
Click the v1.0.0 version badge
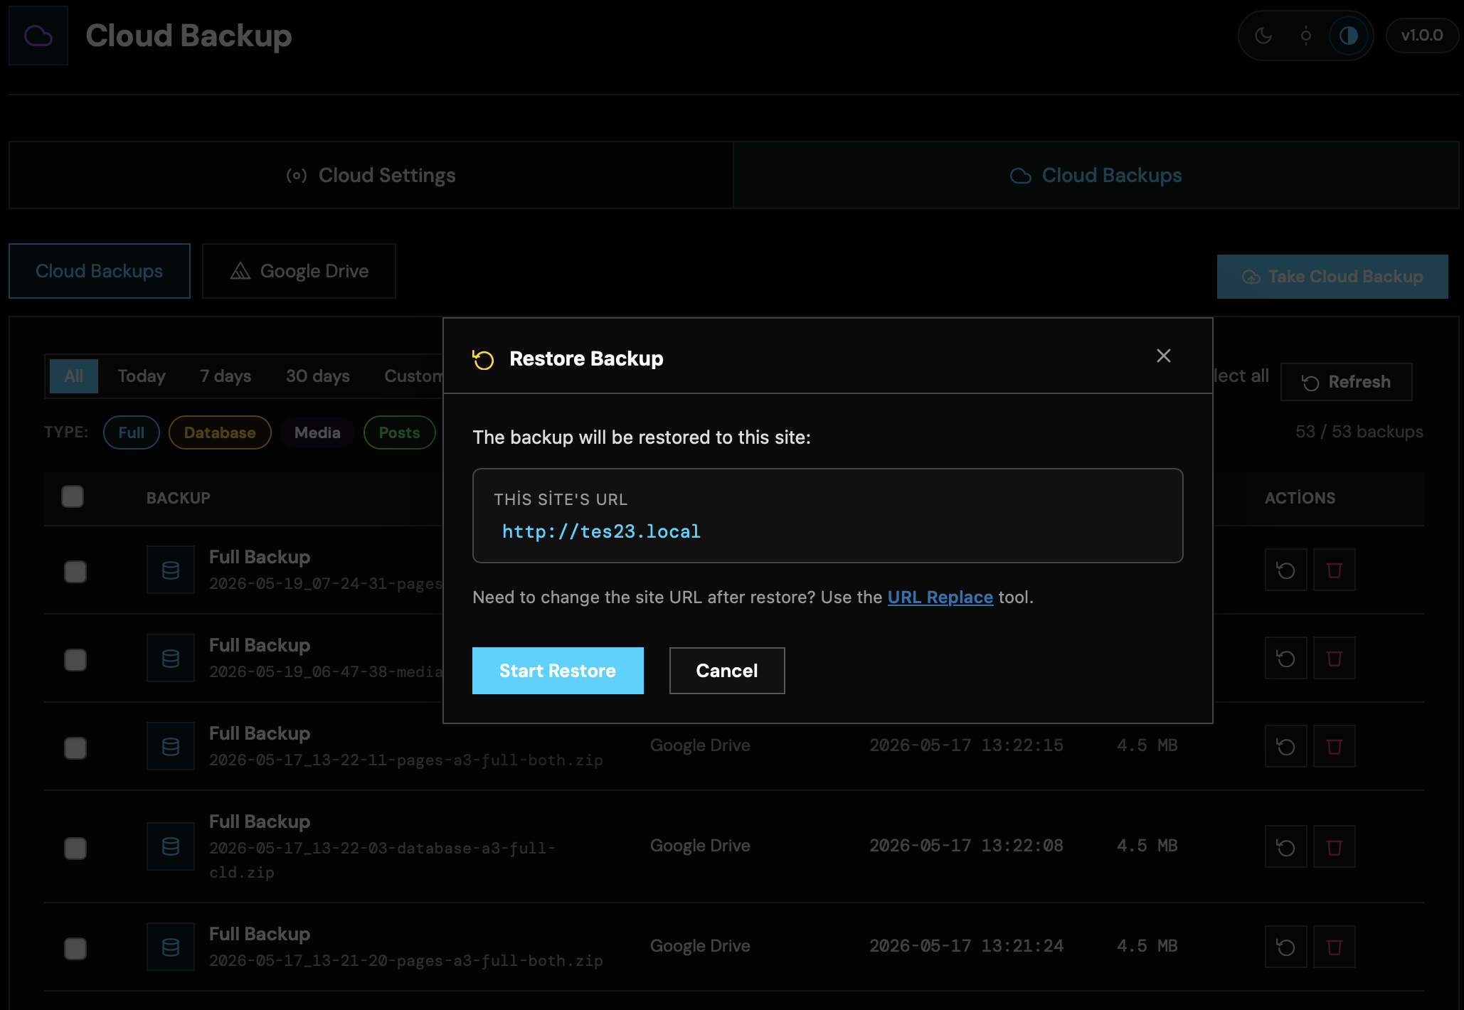(1422, 36)
